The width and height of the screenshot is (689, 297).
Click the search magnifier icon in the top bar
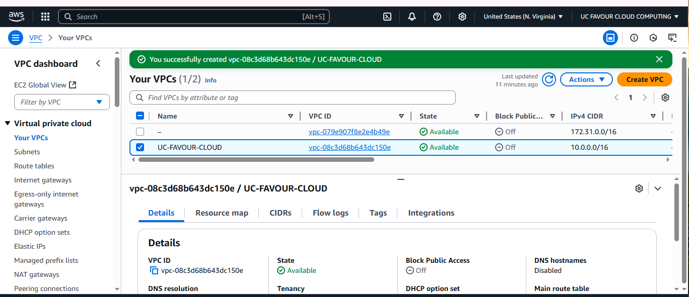(68, 17)
